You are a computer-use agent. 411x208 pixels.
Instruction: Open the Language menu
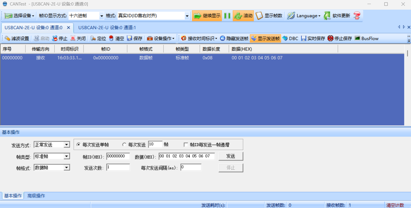pyautogui.click(x=303, y=16)
